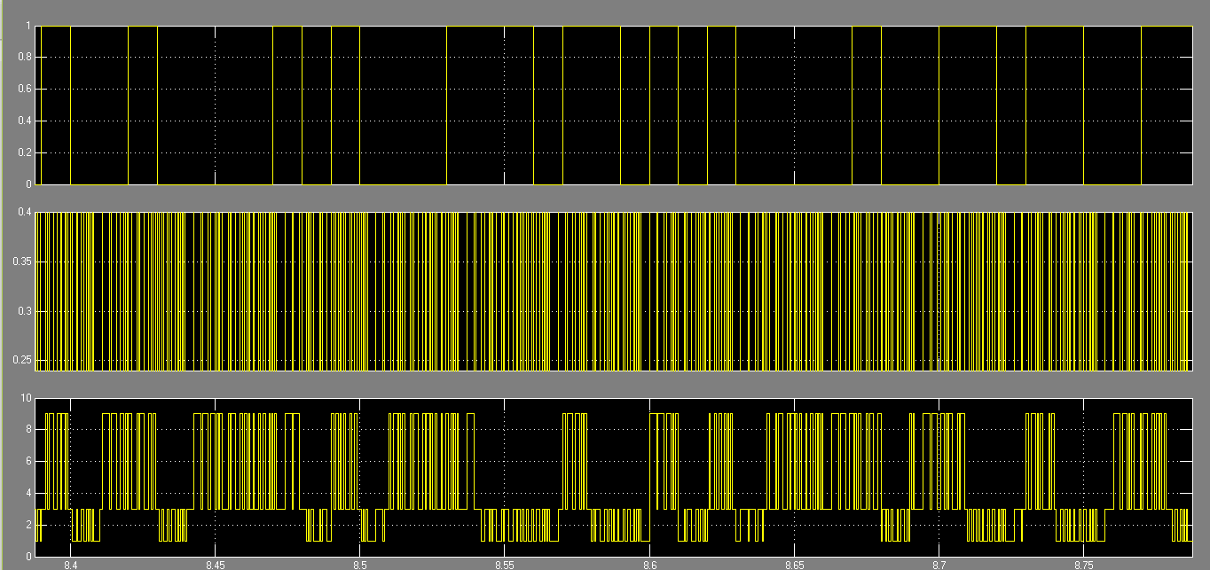The height and width of the screenshot is (570, 1210).
Task: Click the 0.6 y-axis label of top plot
Action: tap(25, 90)
